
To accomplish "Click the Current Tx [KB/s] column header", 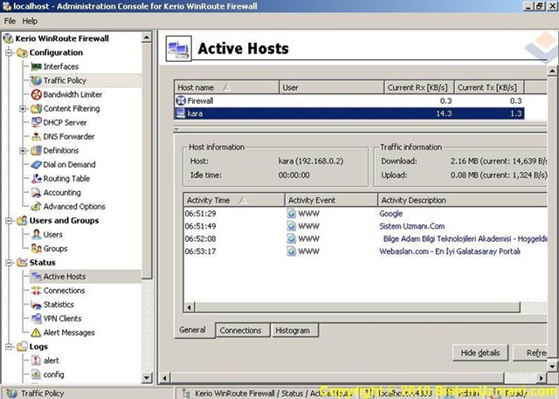I will tap(489, 87).
